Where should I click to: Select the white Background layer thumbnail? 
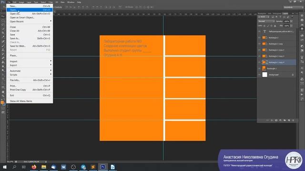coord(265,75)
